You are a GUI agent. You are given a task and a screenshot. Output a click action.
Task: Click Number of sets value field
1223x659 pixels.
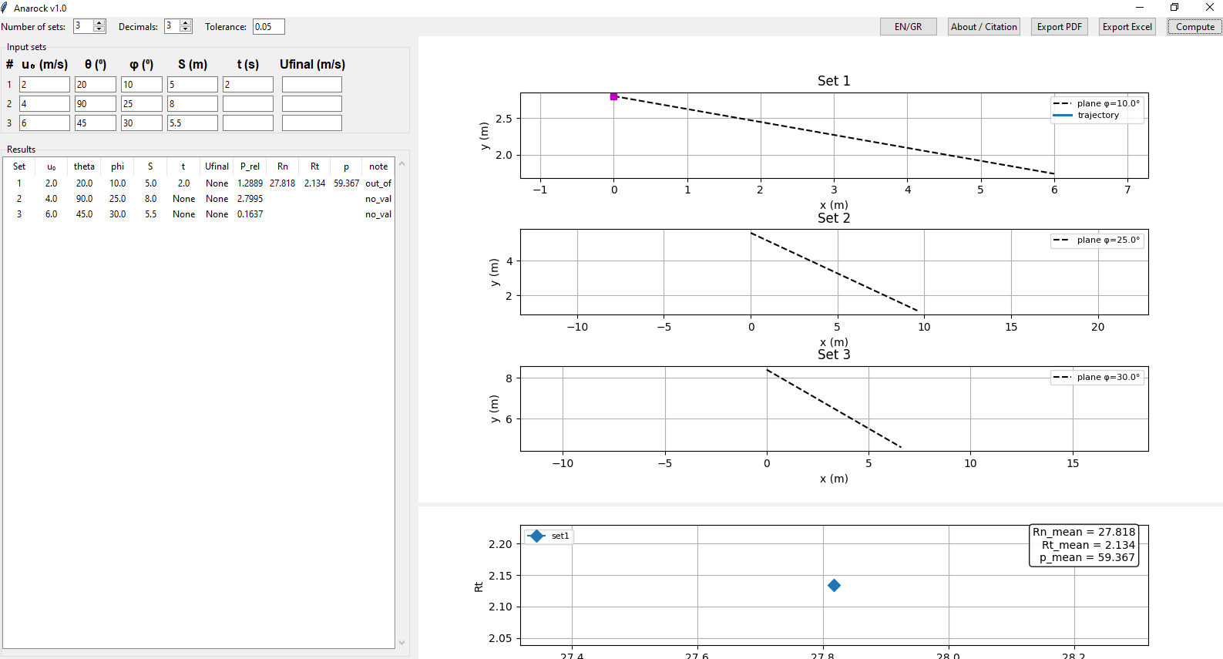83,26
